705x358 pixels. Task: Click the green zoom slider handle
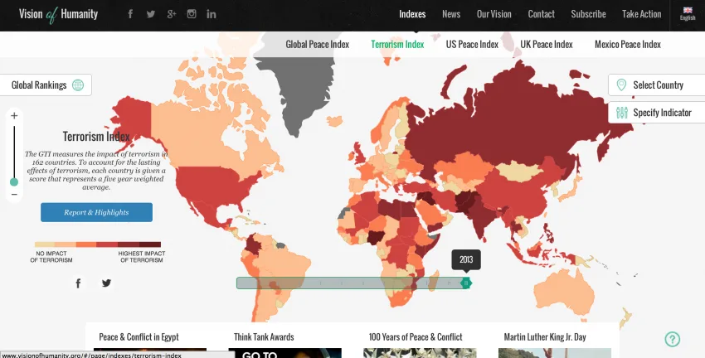(14, 182)
